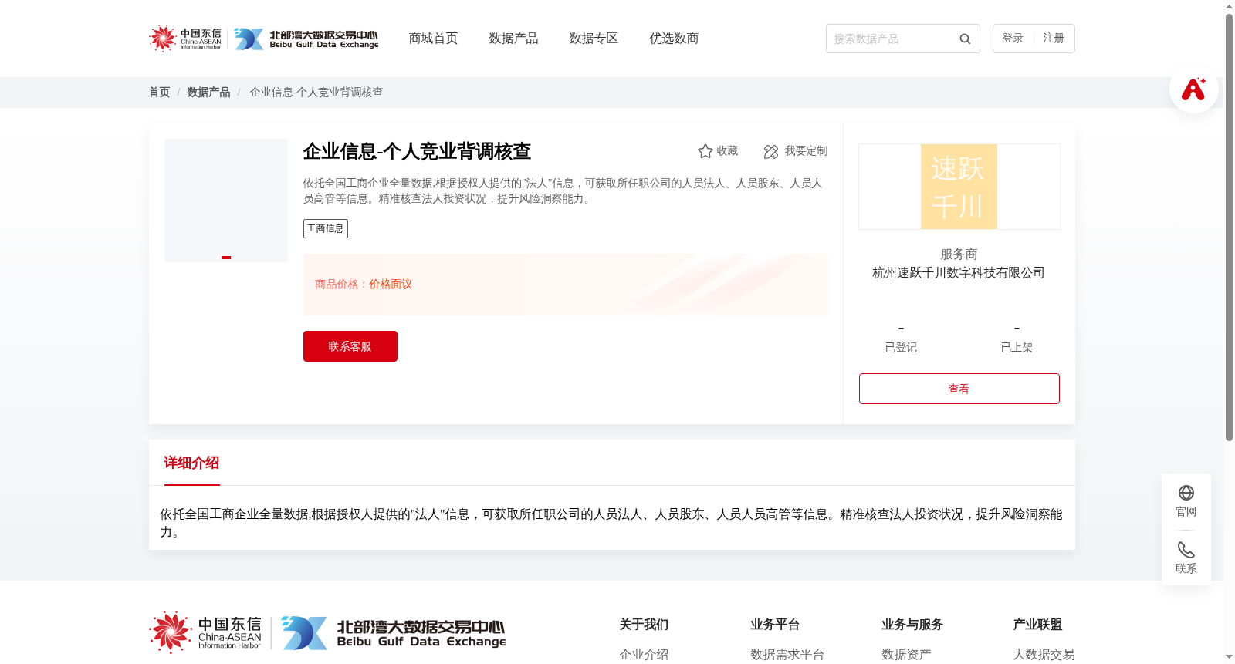Open footer link 大数据交易
The width and height of the screenshot is (1235, 664).
point(1044,655)
